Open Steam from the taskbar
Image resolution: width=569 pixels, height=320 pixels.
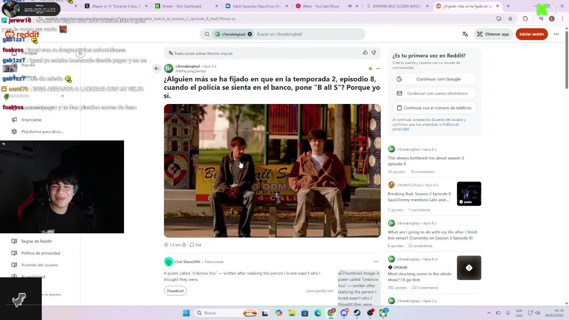(x=357, y=313)
